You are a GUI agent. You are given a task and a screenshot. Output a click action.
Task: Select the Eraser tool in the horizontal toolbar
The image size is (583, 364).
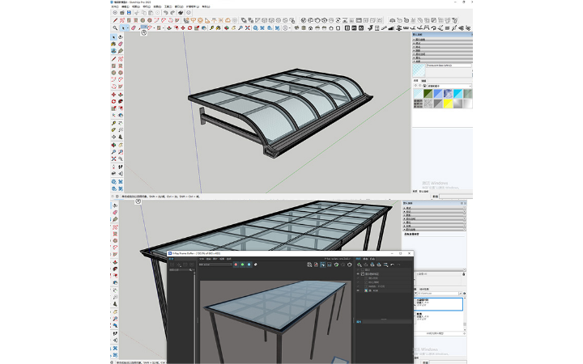point(134,28)
